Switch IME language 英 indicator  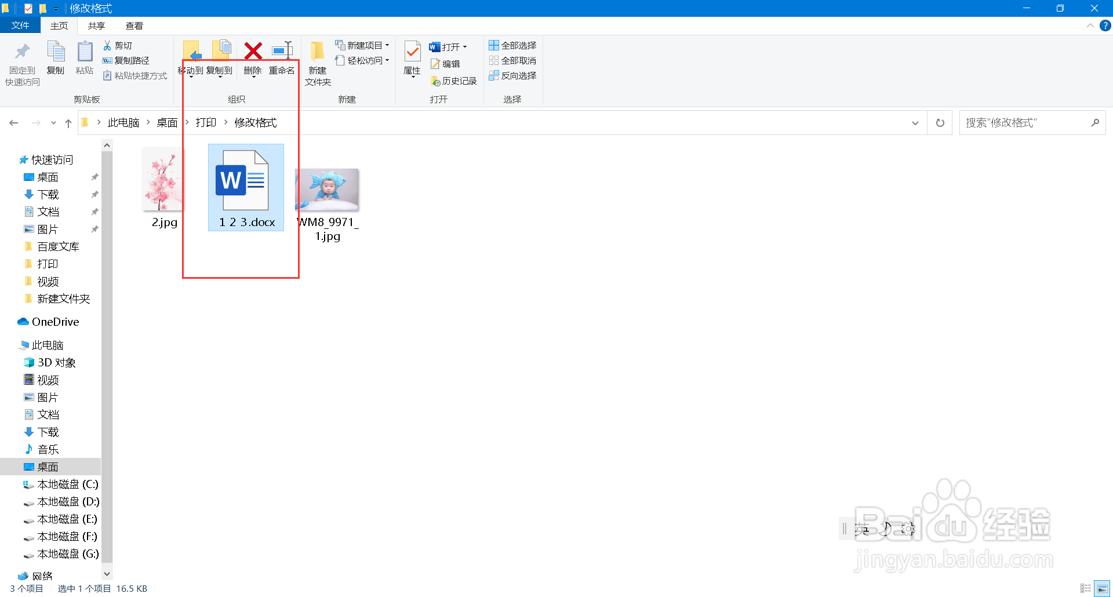[862, 529]
